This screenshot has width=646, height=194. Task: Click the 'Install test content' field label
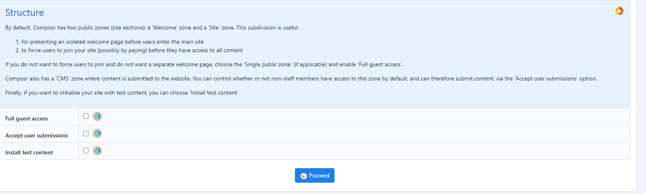[x=29, y=152]
